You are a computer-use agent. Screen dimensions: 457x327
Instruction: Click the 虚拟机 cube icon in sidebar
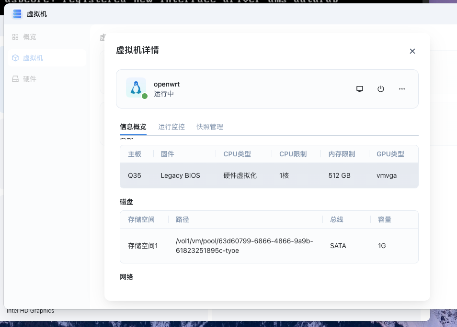click(15, 58)
